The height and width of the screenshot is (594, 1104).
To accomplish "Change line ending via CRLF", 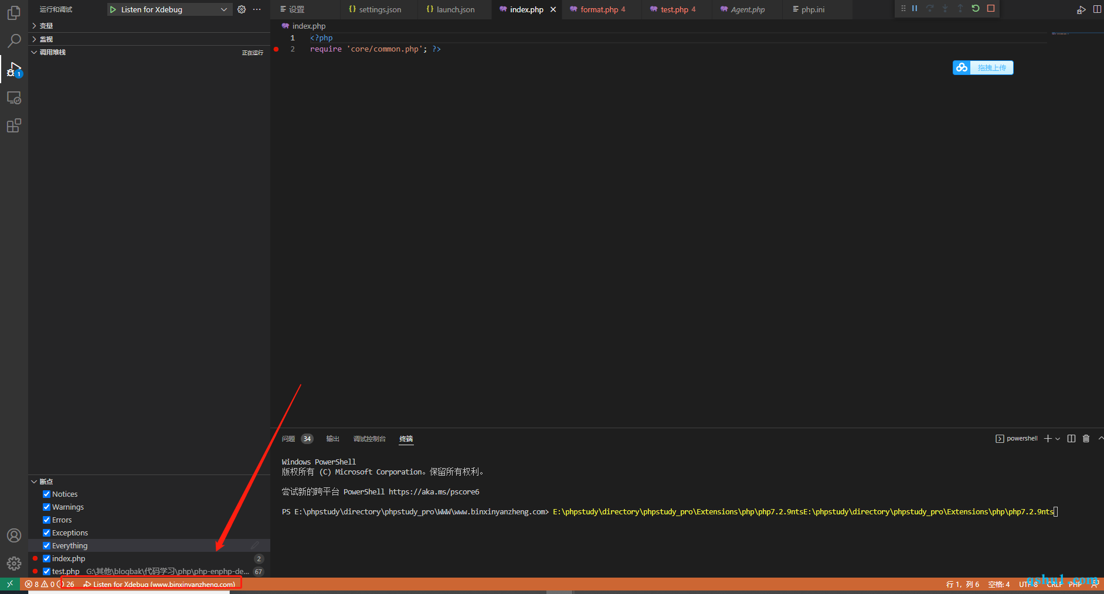I will (x=1054, y=584).
